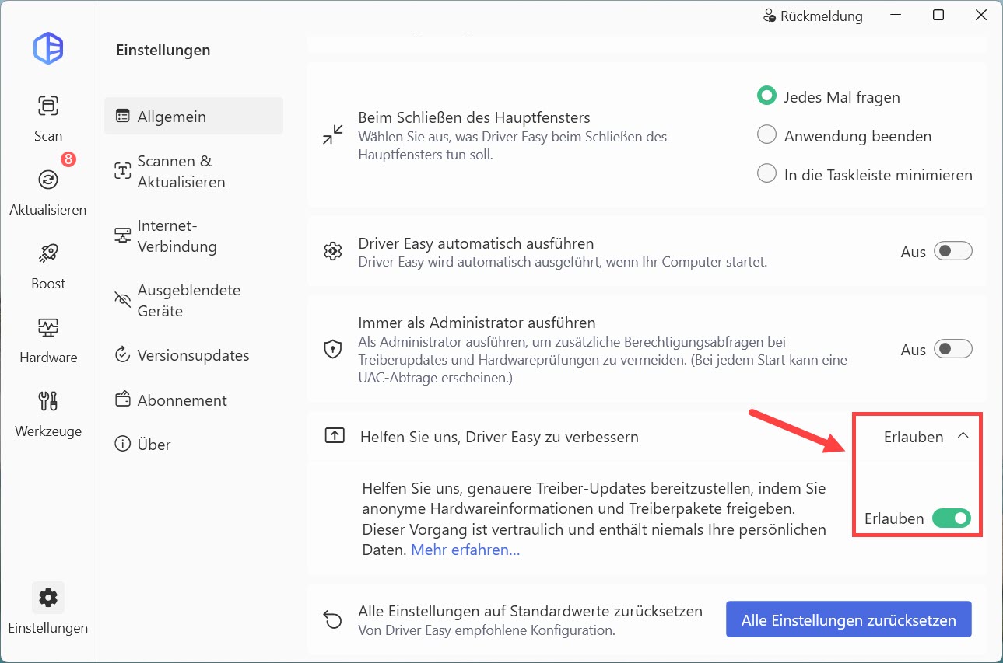Click the Rückmeldung feedback icon

(770, 16)
